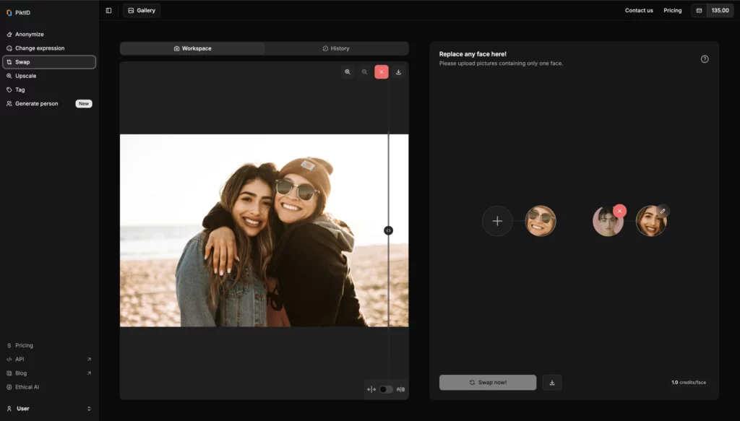740x421 pixels.
Task: Expand the User account menu
Action: click(x=48, y=409)
